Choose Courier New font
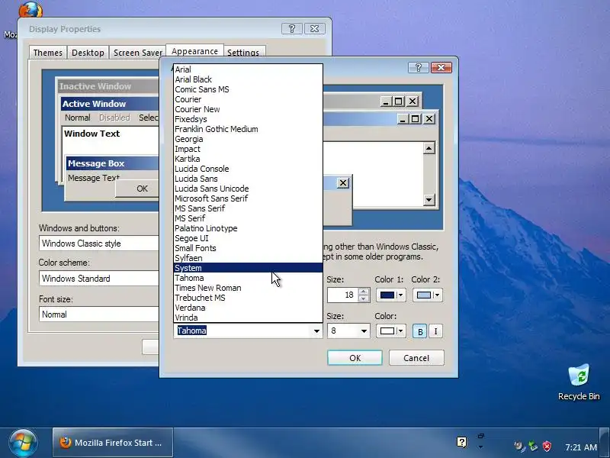 [x=248, y=109]
